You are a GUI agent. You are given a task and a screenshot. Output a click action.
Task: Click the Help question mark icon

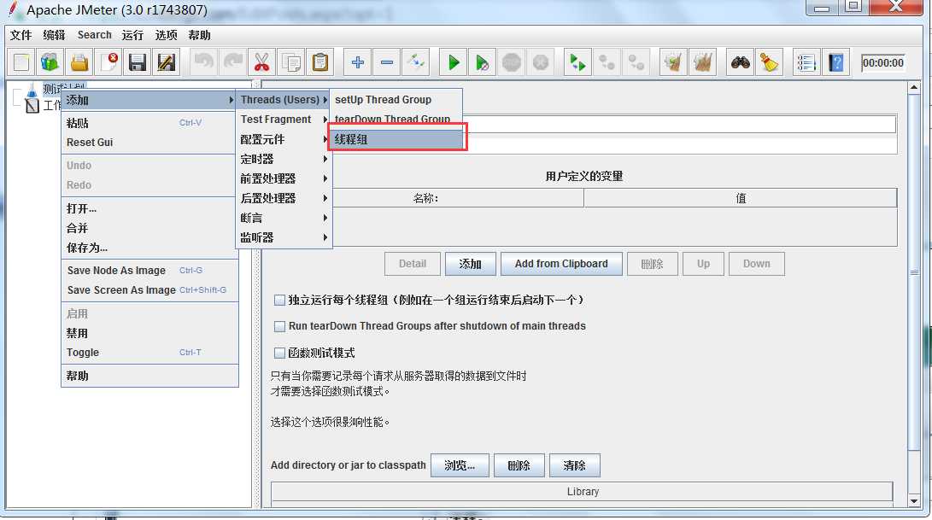point(835,62)
